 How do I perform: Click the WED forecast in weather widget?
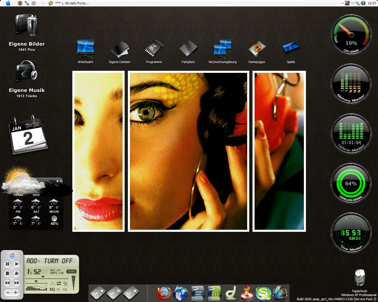[36, 201]
